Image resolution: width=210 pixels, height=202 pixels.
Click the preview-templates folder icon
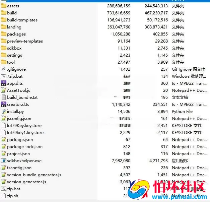coord(4,41)
